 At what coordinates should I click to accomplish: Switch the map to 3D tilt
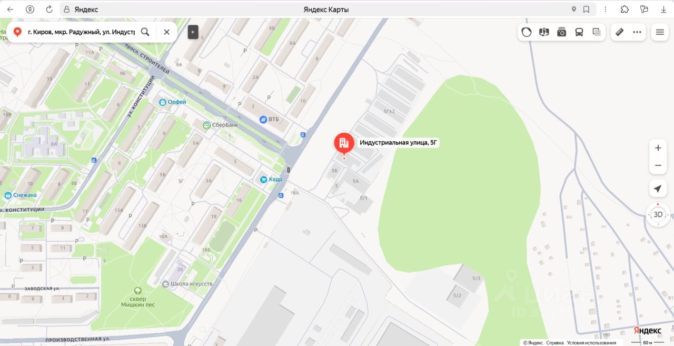pos(658,214)
